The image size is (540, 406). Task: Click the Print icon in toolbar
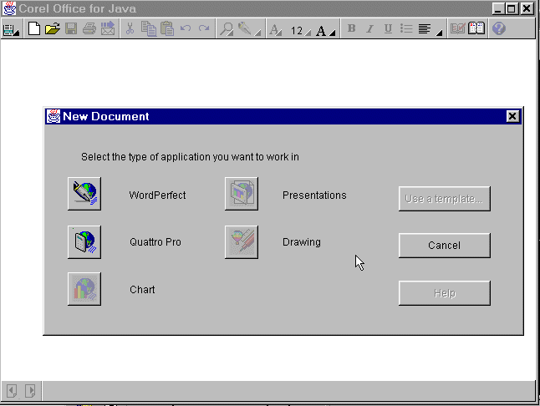click(89, 28)
